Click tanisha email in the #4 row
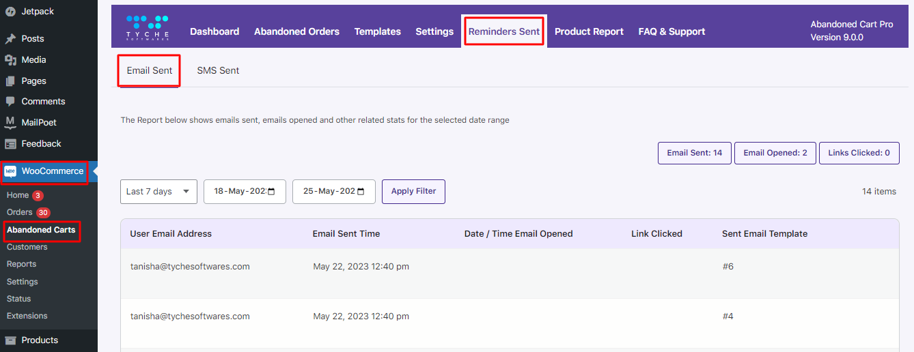Viewport: 914px width, 352px height. pos(190,317)
